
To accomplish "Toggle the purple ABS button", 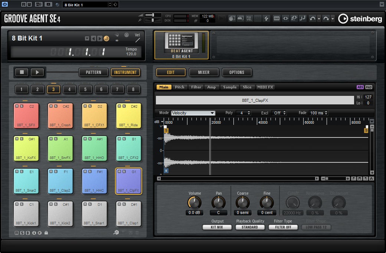I will point(360,87).
